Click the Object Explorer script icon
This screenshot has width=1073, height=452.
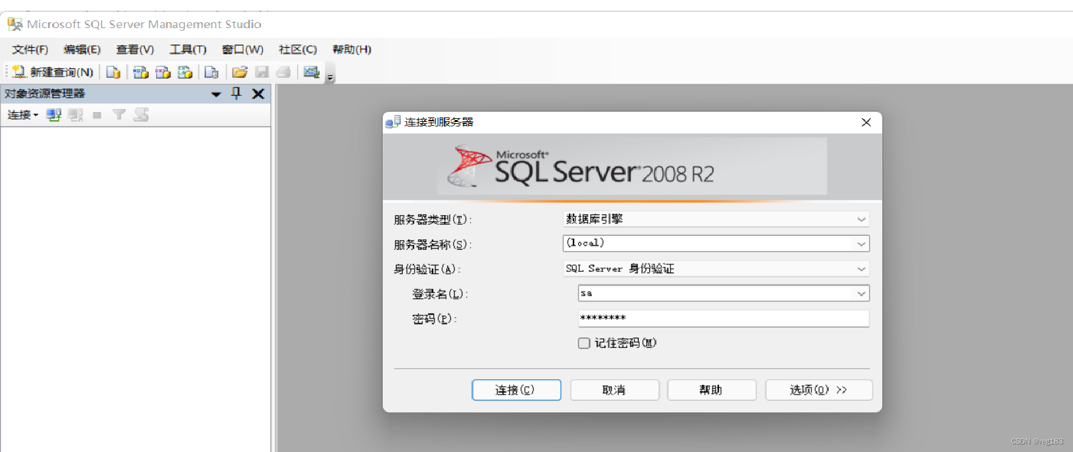point(141,115)
